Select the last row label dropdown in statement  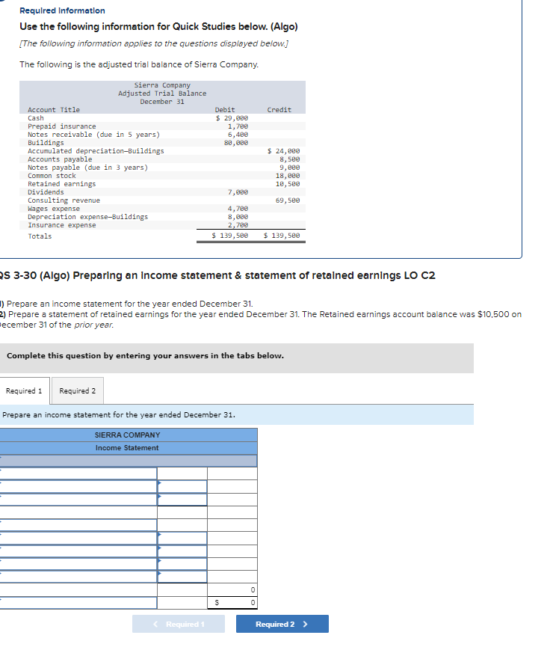click(78, 602)
